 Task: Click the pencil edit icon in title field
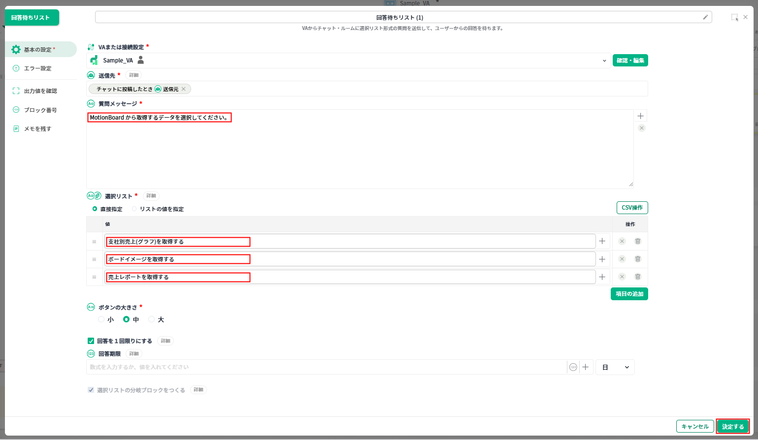[x=705, y=17]
